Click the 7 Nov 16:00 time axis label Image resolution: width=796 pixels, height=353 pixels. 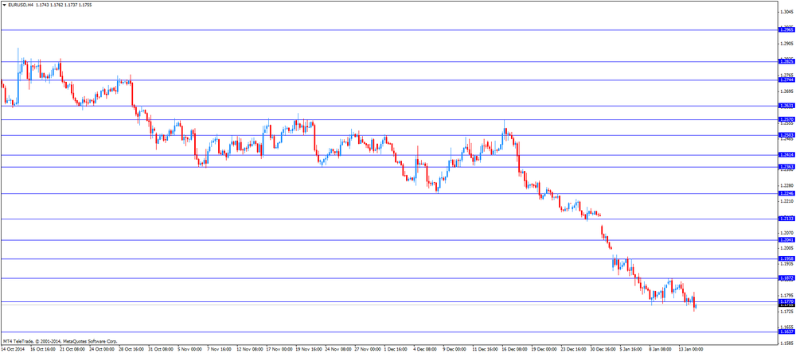(221, 350)
